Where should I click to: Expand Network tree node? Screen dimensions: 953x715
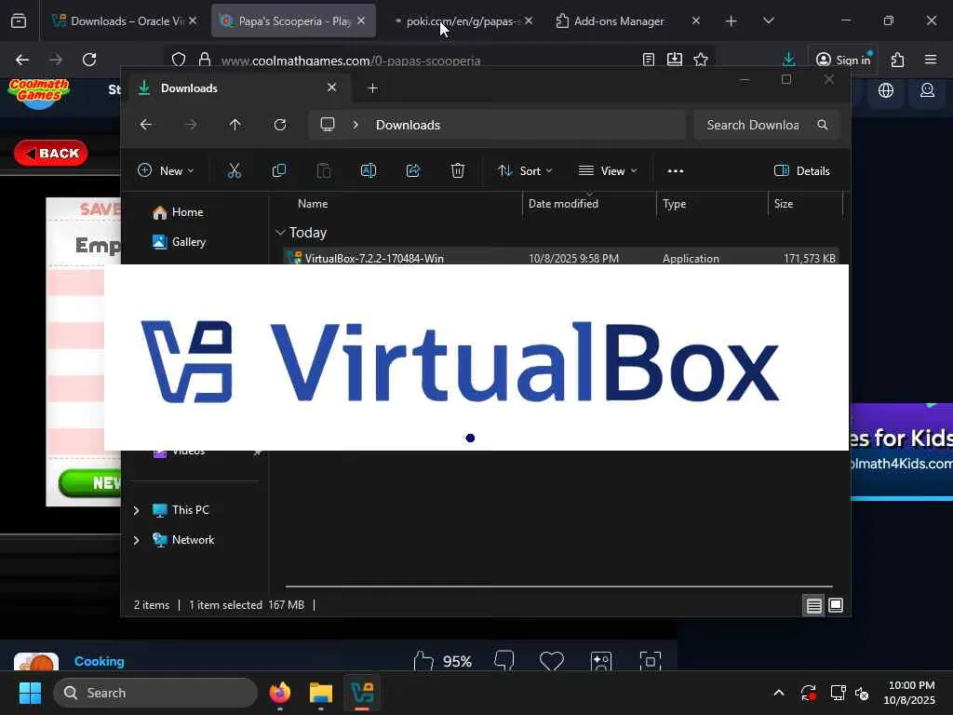[x=137, y=540]
